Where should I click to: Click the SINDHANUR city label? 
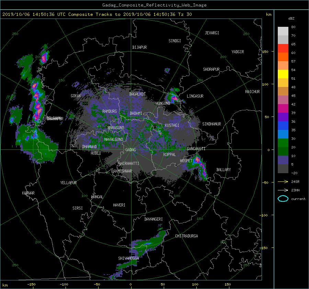(x=211, y=124)
